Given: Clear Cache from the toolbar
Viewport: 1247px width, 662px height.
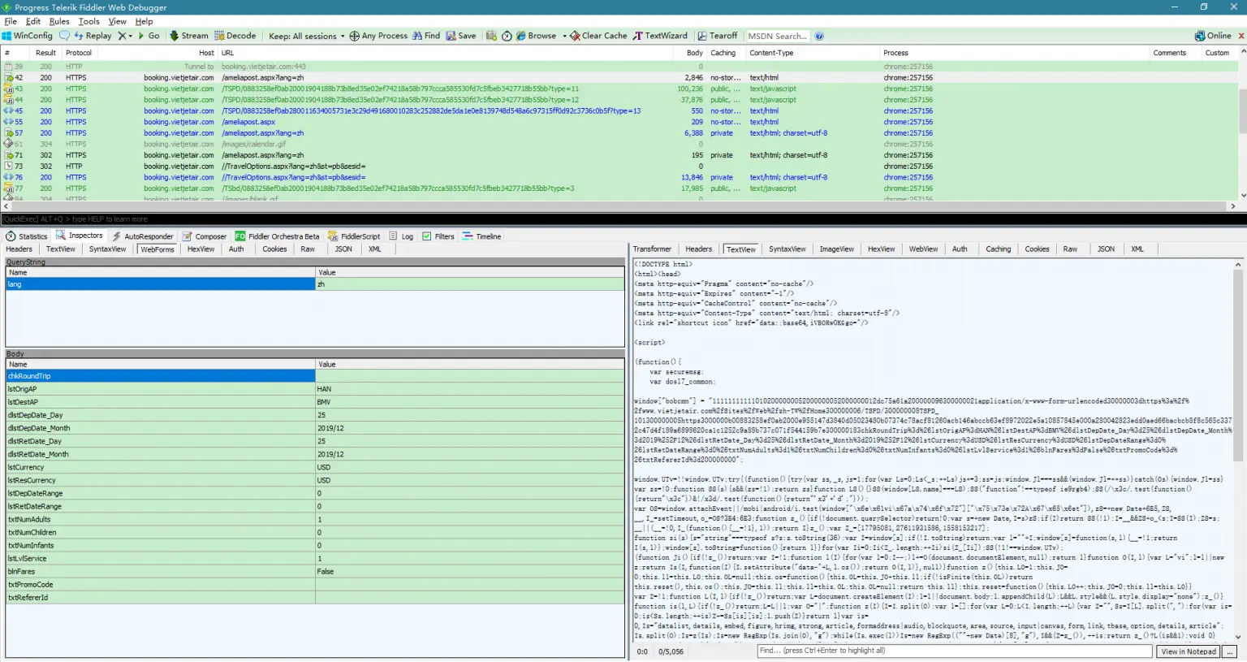Looking at the screenshot, I should pyautogui.click(x=598, y=36).
